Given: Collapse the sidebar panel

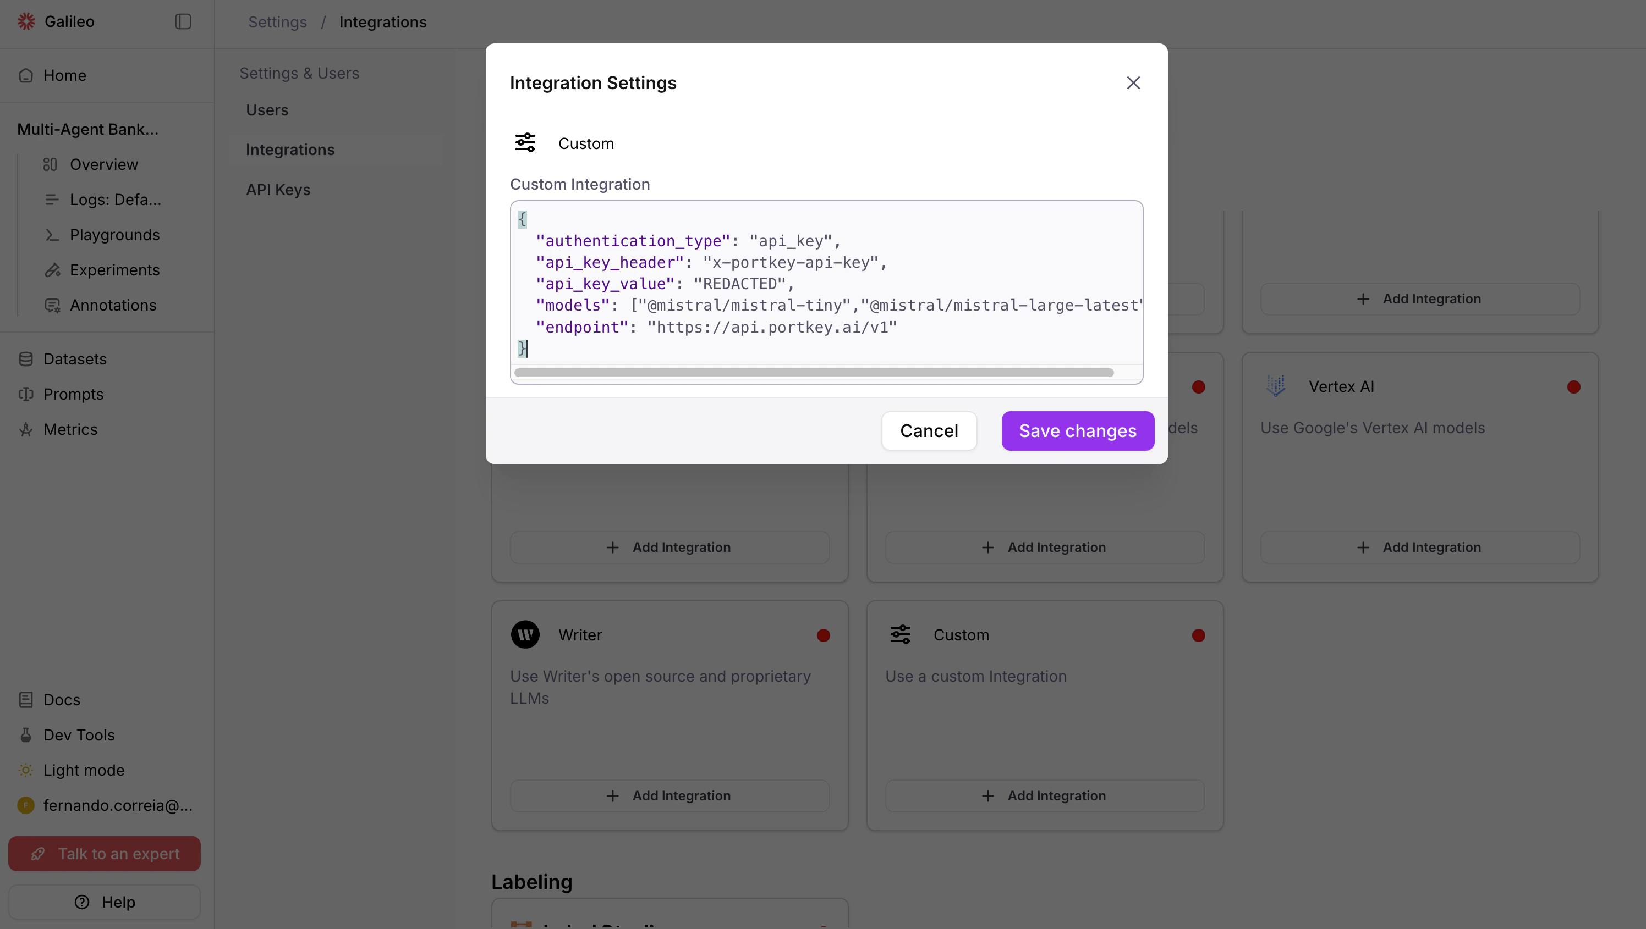Looking at the screenshot, I should coord(183,20).
